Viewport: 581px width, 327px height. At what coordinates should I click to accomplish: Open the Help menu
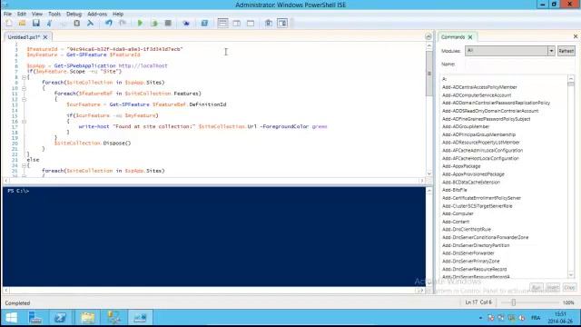(118, 14)
